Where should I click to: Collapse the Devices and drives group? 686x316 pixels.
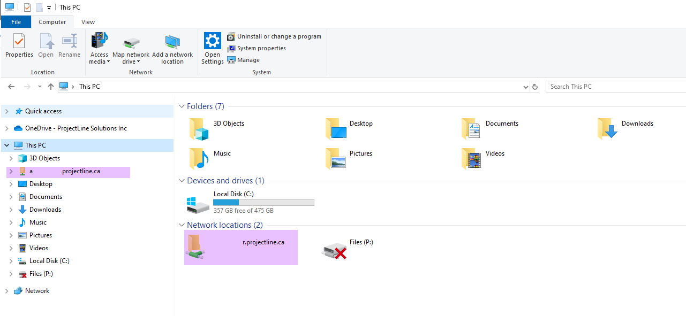click(182, 181)
